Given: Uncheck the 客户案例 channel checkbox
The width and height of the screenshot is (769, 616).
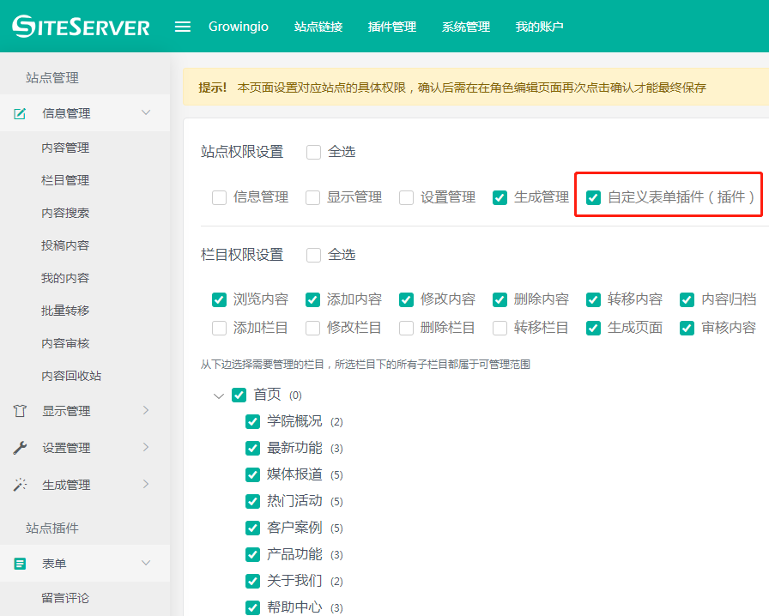Looking at the screenshot, I should coord(252,528).
